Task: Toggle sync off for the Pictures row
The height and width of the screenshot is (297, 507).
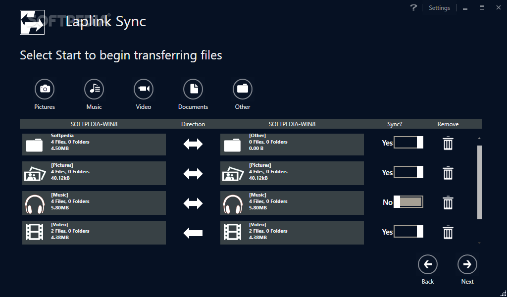Action: (408, 172)
